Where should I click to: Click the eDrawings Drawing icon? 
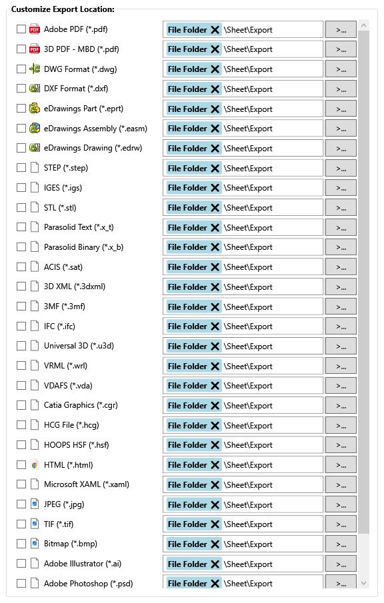(x=35, y=148)
